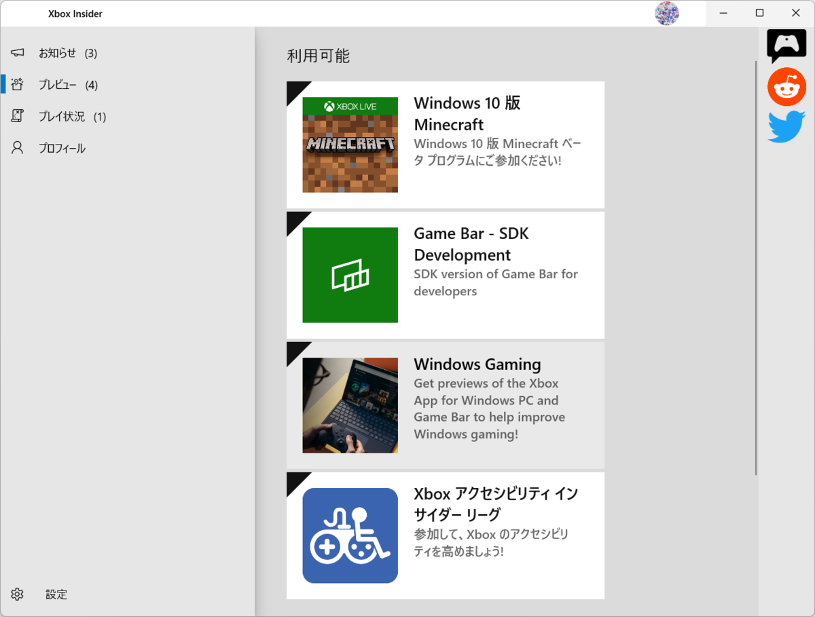Open Windows 10 版 Minecraft title
Viewport: 815px width, 617px height.
click(x=467, y=113)
